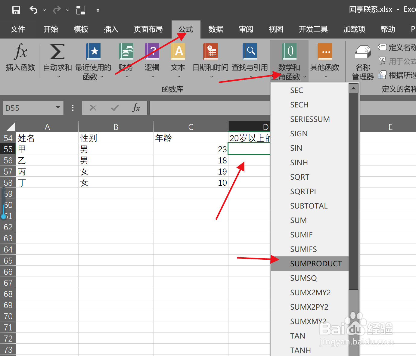This screenshot has width=416, height=356.
Task: Choose TAN in the dropdown list
Action: (310, 336)
